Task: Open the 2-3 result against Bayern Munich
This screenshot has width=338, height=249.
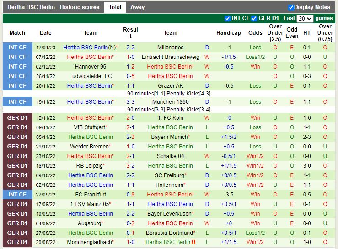Action: tap(130, 137)
